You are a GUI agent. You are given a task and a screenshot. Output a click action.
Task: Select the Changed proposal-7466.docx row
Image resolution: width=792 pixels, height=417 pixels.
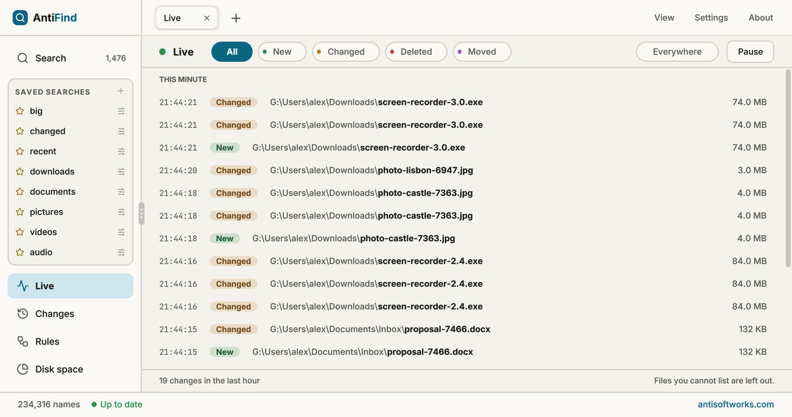[463, 329]
